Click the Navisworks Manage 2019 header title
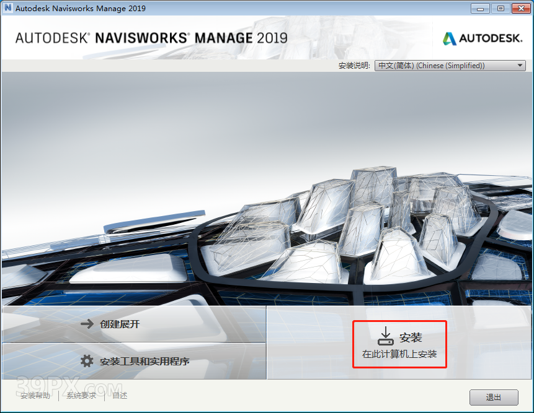 [151, 38]
